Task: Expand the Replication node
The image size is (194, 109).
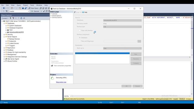Action: point(4,48)
